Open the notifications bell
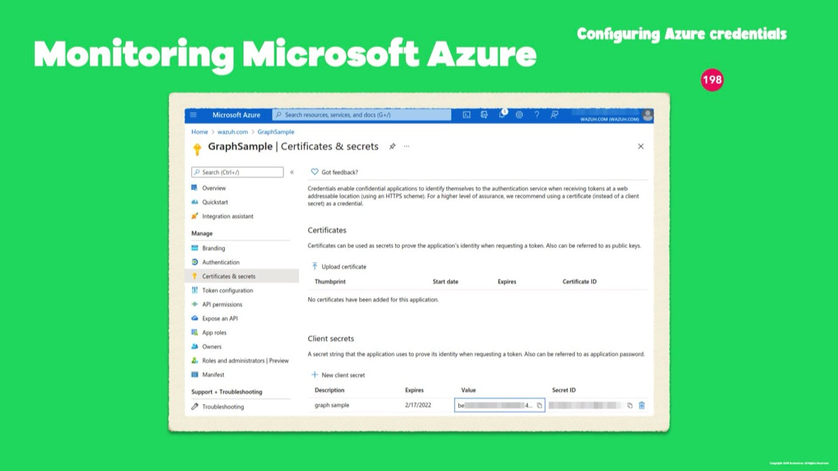Image resolution: width=838 pixels, height=471 pixels. click(501, 115)
